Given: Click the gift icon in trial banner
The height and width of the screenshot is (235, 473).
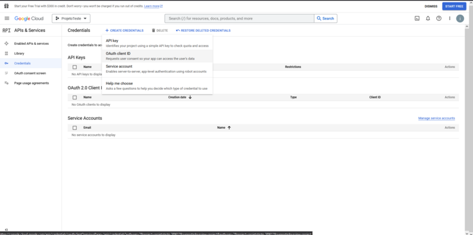Looking at the screenshot, I should pyautogui.click(x=7, y=6).
